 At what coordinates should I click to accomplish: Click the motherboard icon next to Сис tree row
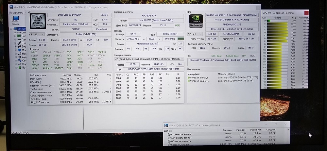(x=19, y=36)
